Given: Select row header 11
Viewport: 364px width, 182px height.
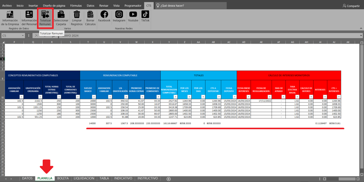Looking at the screenshot, I should (x=2, y=101).
